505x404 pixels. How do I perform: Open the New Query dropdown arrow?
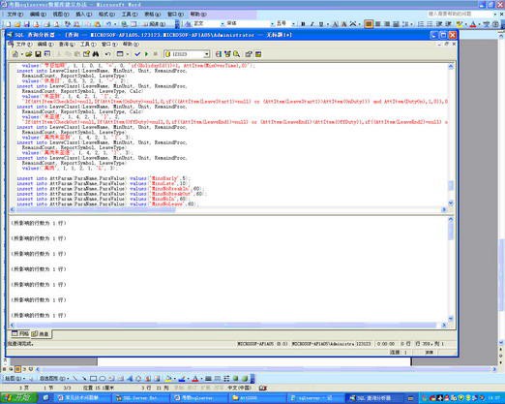[21, 54]
